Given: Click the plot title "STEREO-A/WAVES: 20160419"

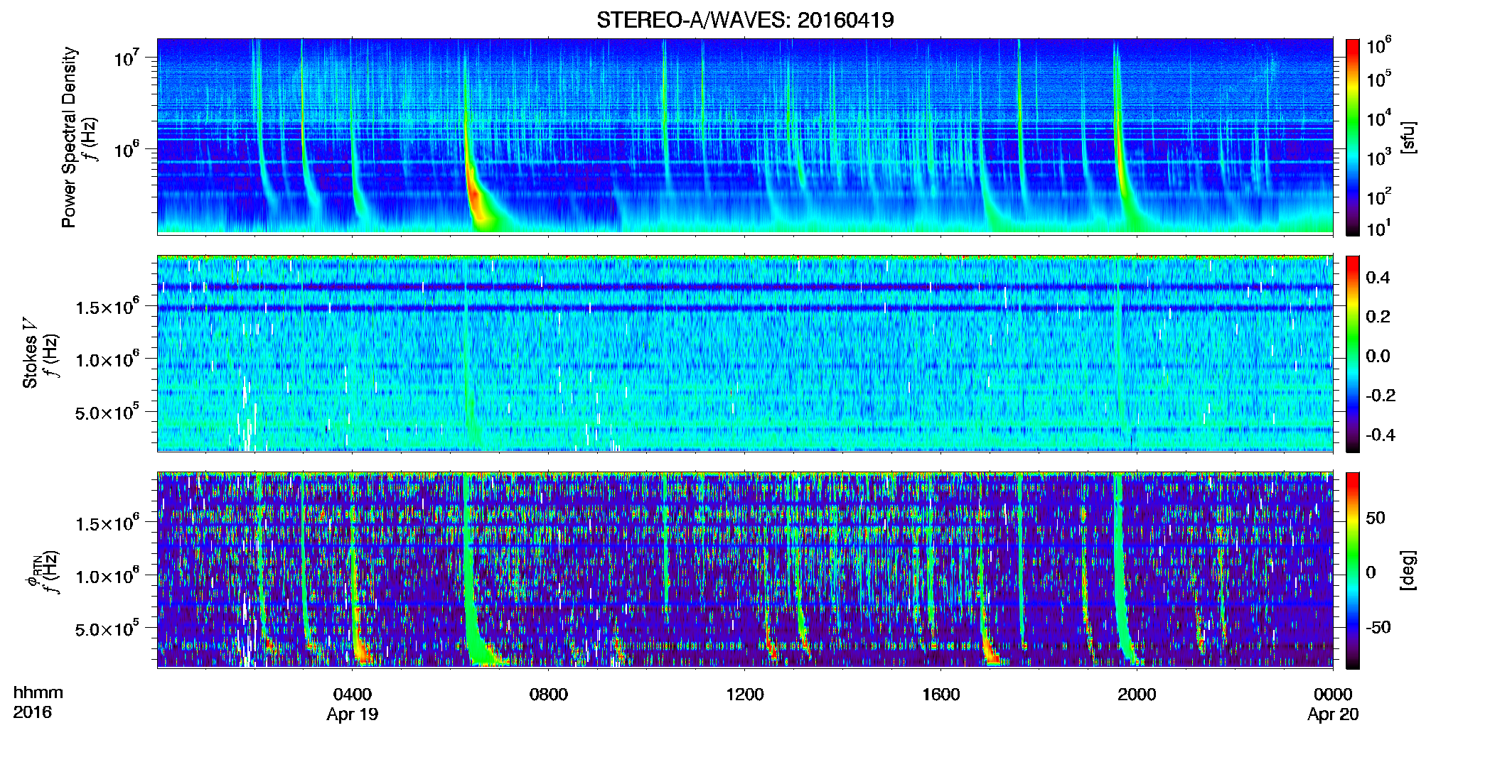Looking at the screenshot, I should [745, 20].
